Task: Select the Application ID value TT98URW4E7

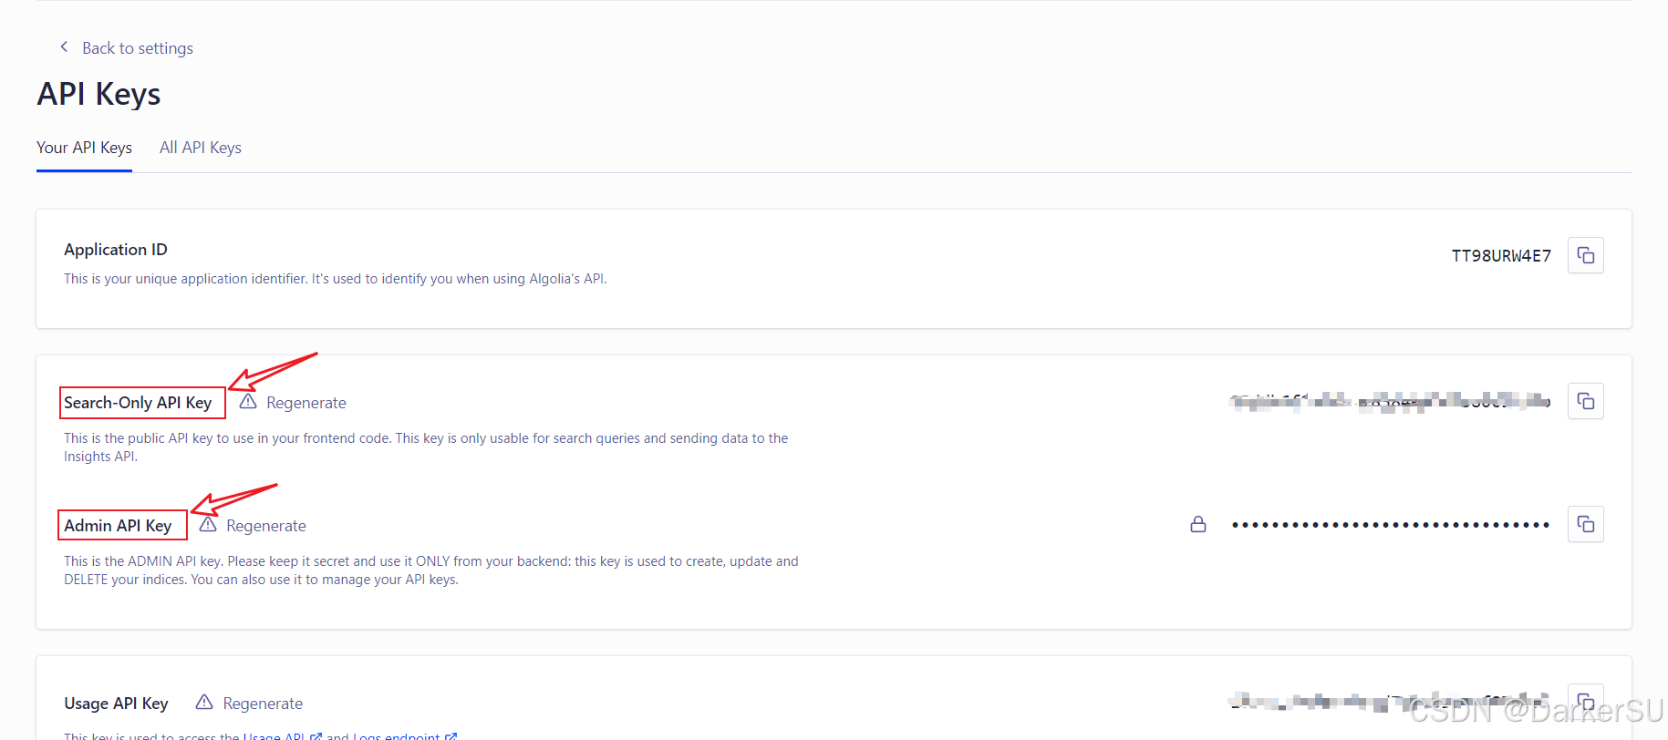Action: click(x=1501, y=256)
